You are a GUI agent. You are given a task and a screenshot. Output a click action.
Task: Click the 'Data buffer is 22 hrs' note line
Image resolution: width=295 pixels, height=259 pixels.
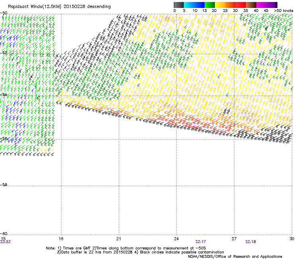(140, 252)
